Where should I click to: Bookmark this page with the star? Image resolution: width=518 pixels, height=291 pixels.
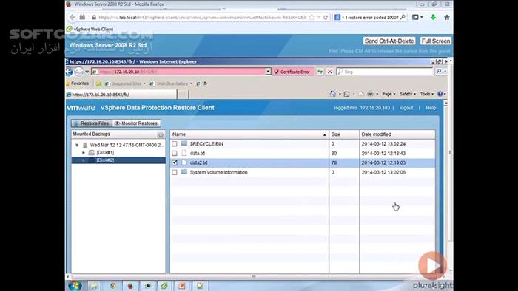(312, 17)
